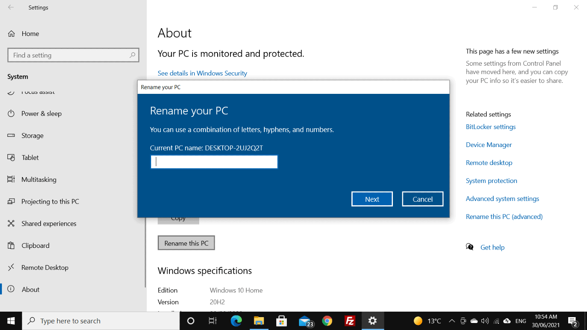The image size is (587, 330).
Task: Open the Action Center notifications icon
Action: (x=573, y=321)
